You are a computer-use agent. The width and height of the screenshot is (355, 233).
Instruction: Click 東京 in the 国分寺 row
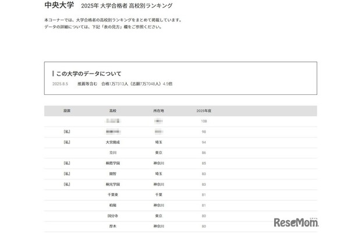pos(158,216)
